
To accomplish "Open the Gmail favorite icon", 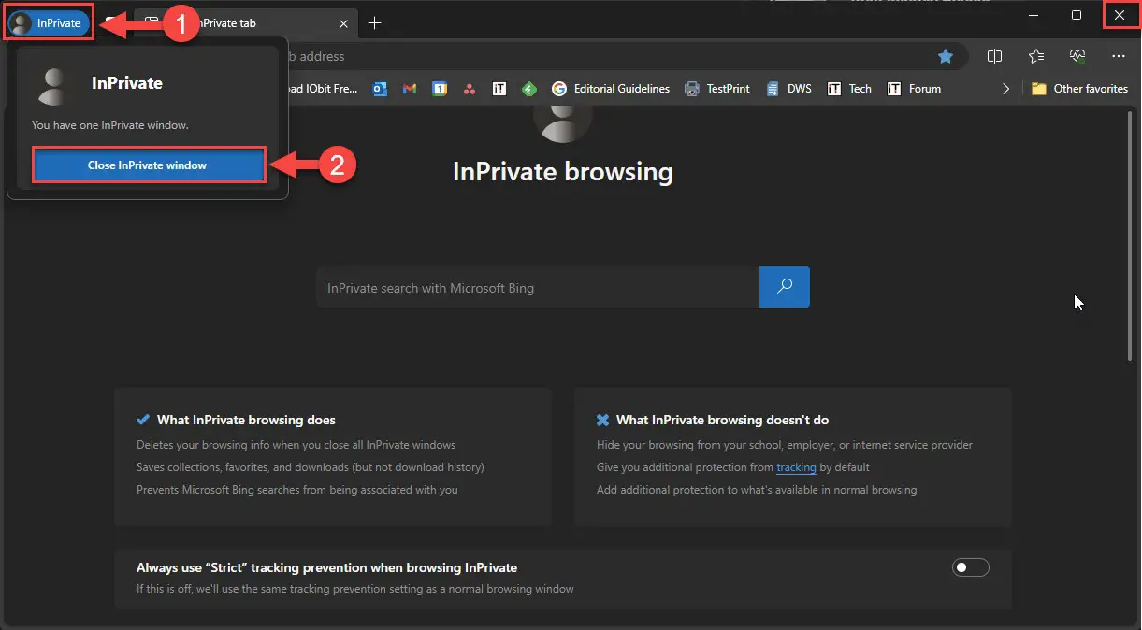I will 409,88.
